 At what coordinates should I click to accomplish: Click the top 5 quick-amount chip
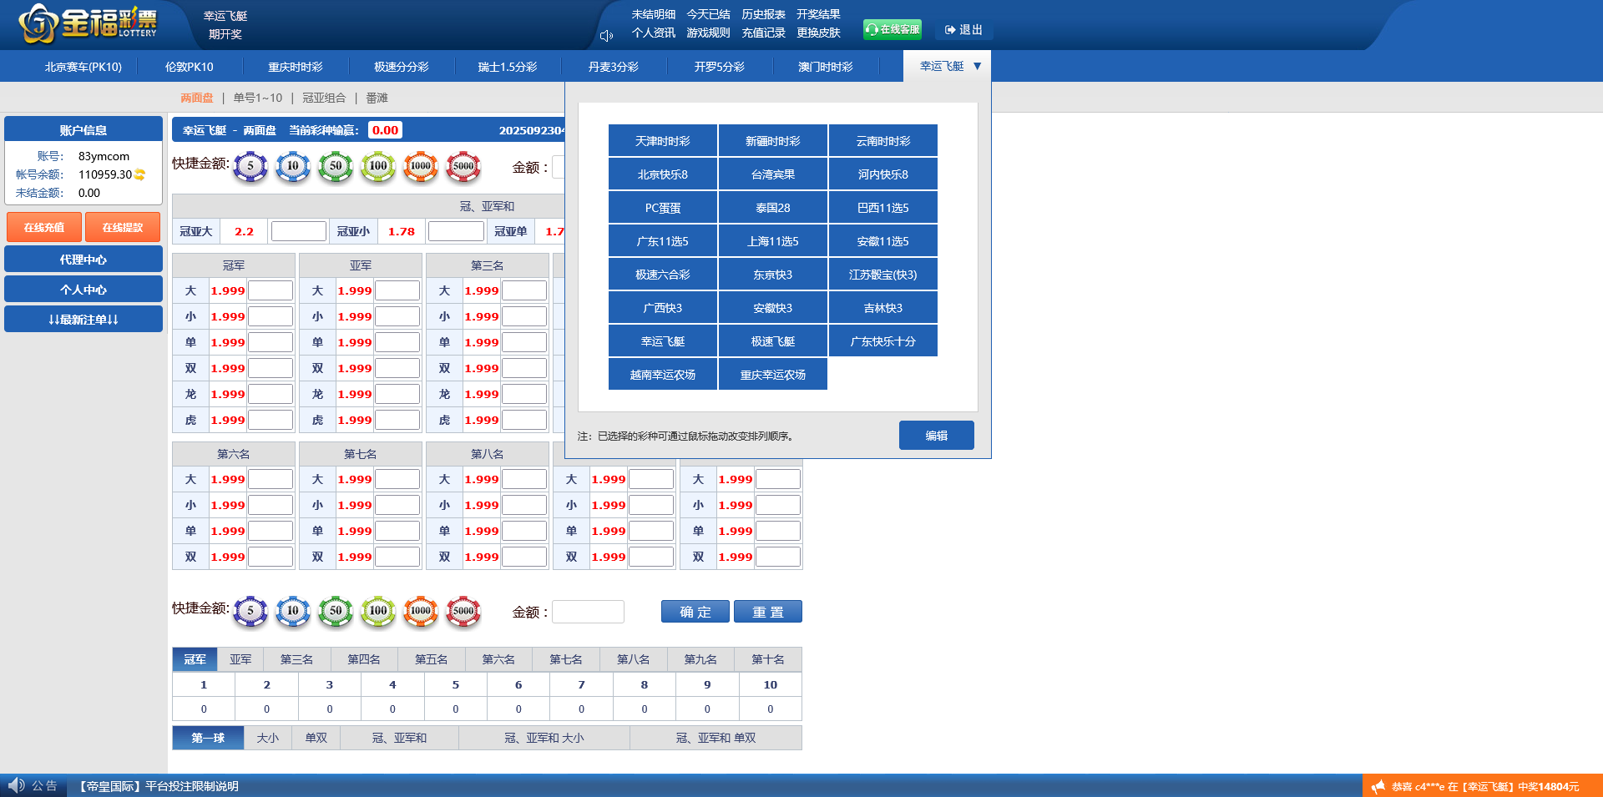pos(250,166)
